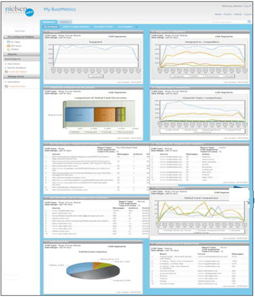The width and height of the screenshot is (255, 297).
Task: Click the My BuzzMetrics title
Action: coord(60,9)
